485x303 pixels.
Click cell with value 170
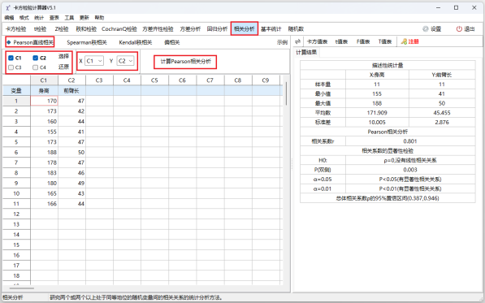[44, 101]
